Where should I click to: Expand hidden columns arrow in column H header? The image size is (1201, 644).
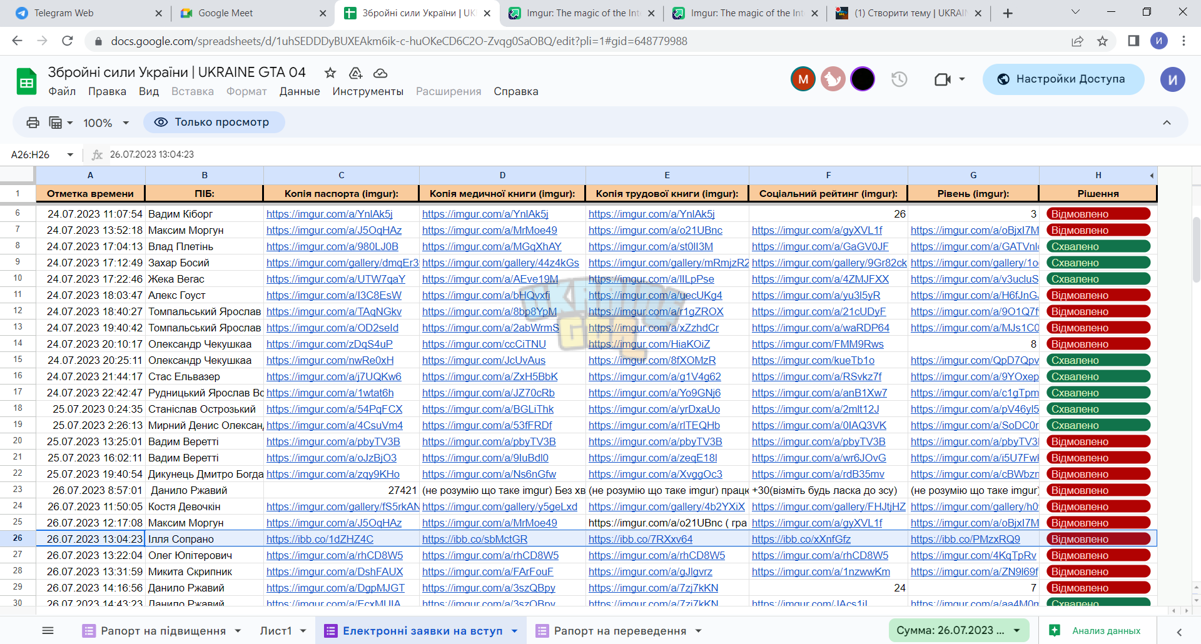[1152, 176]
